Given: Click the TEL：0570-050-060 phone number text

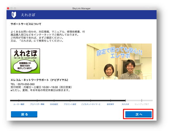Looking at the screenshot, I should click(x=23, y=84).
